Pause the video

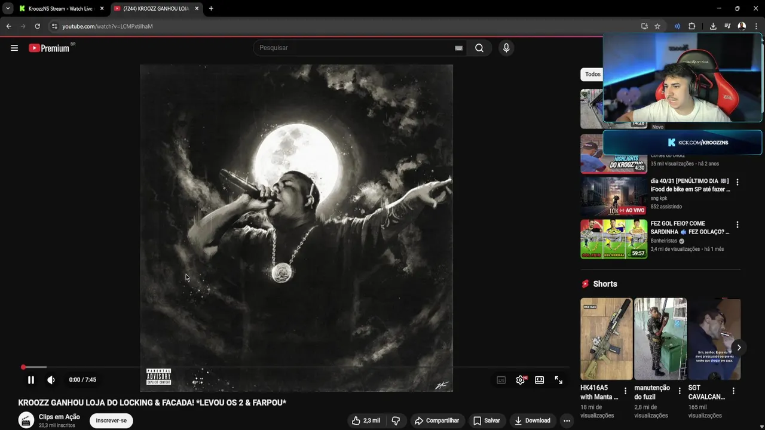point(31,380)
